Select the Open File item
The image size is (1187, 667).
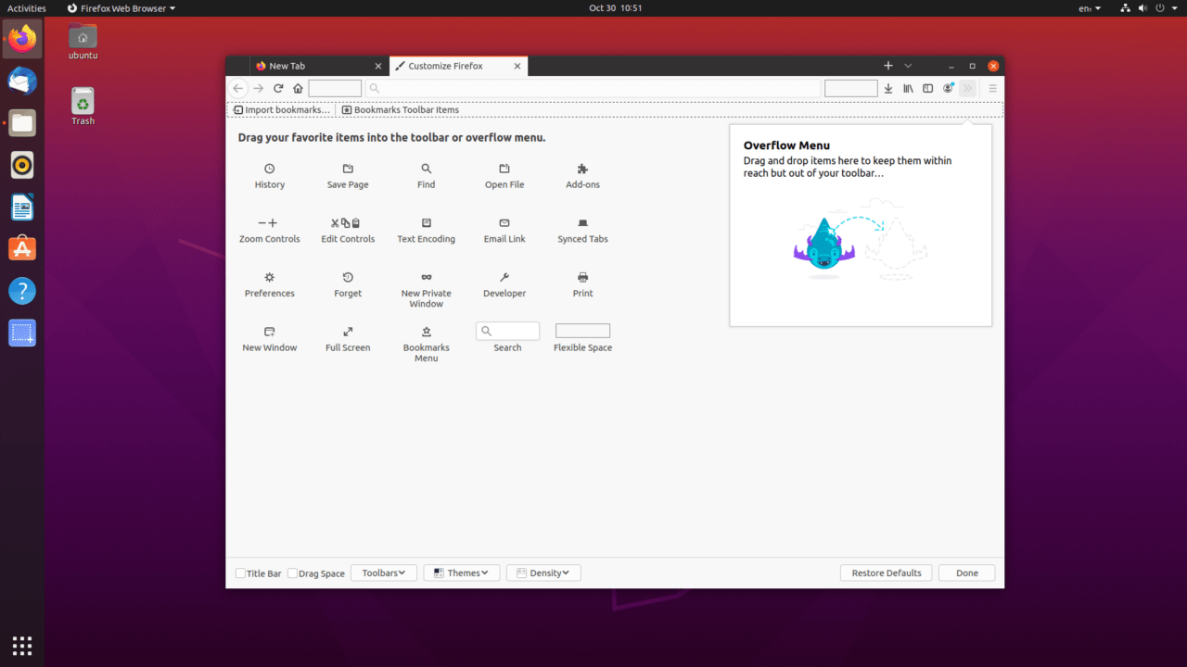click(504, 176)
